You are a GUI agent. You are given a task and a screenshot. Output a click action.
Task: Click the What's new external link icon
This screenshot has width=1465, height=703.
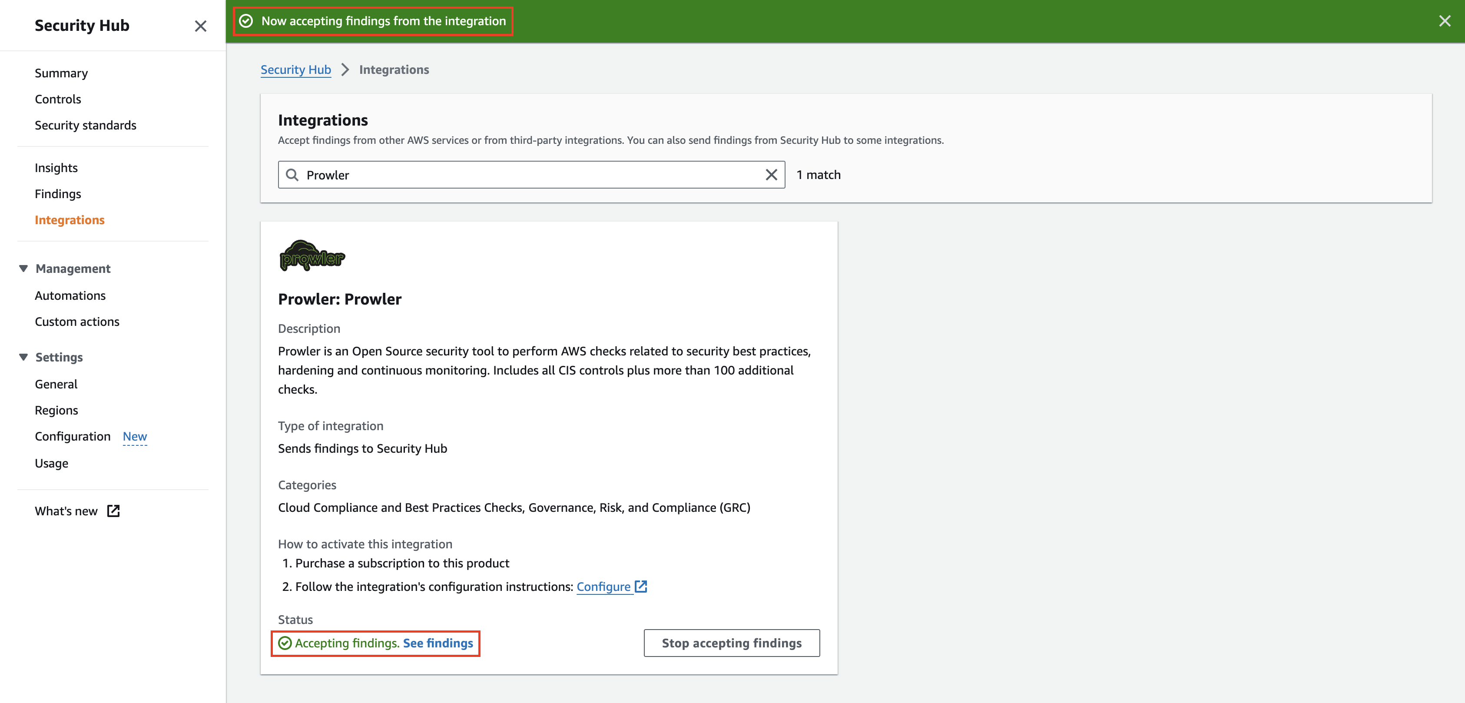click(113, 511)
